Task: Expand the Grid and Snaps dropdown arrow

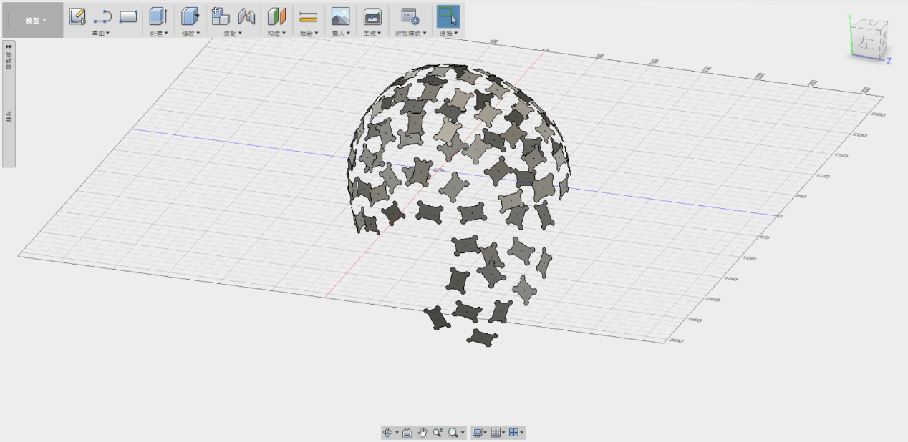Action: 503,433
